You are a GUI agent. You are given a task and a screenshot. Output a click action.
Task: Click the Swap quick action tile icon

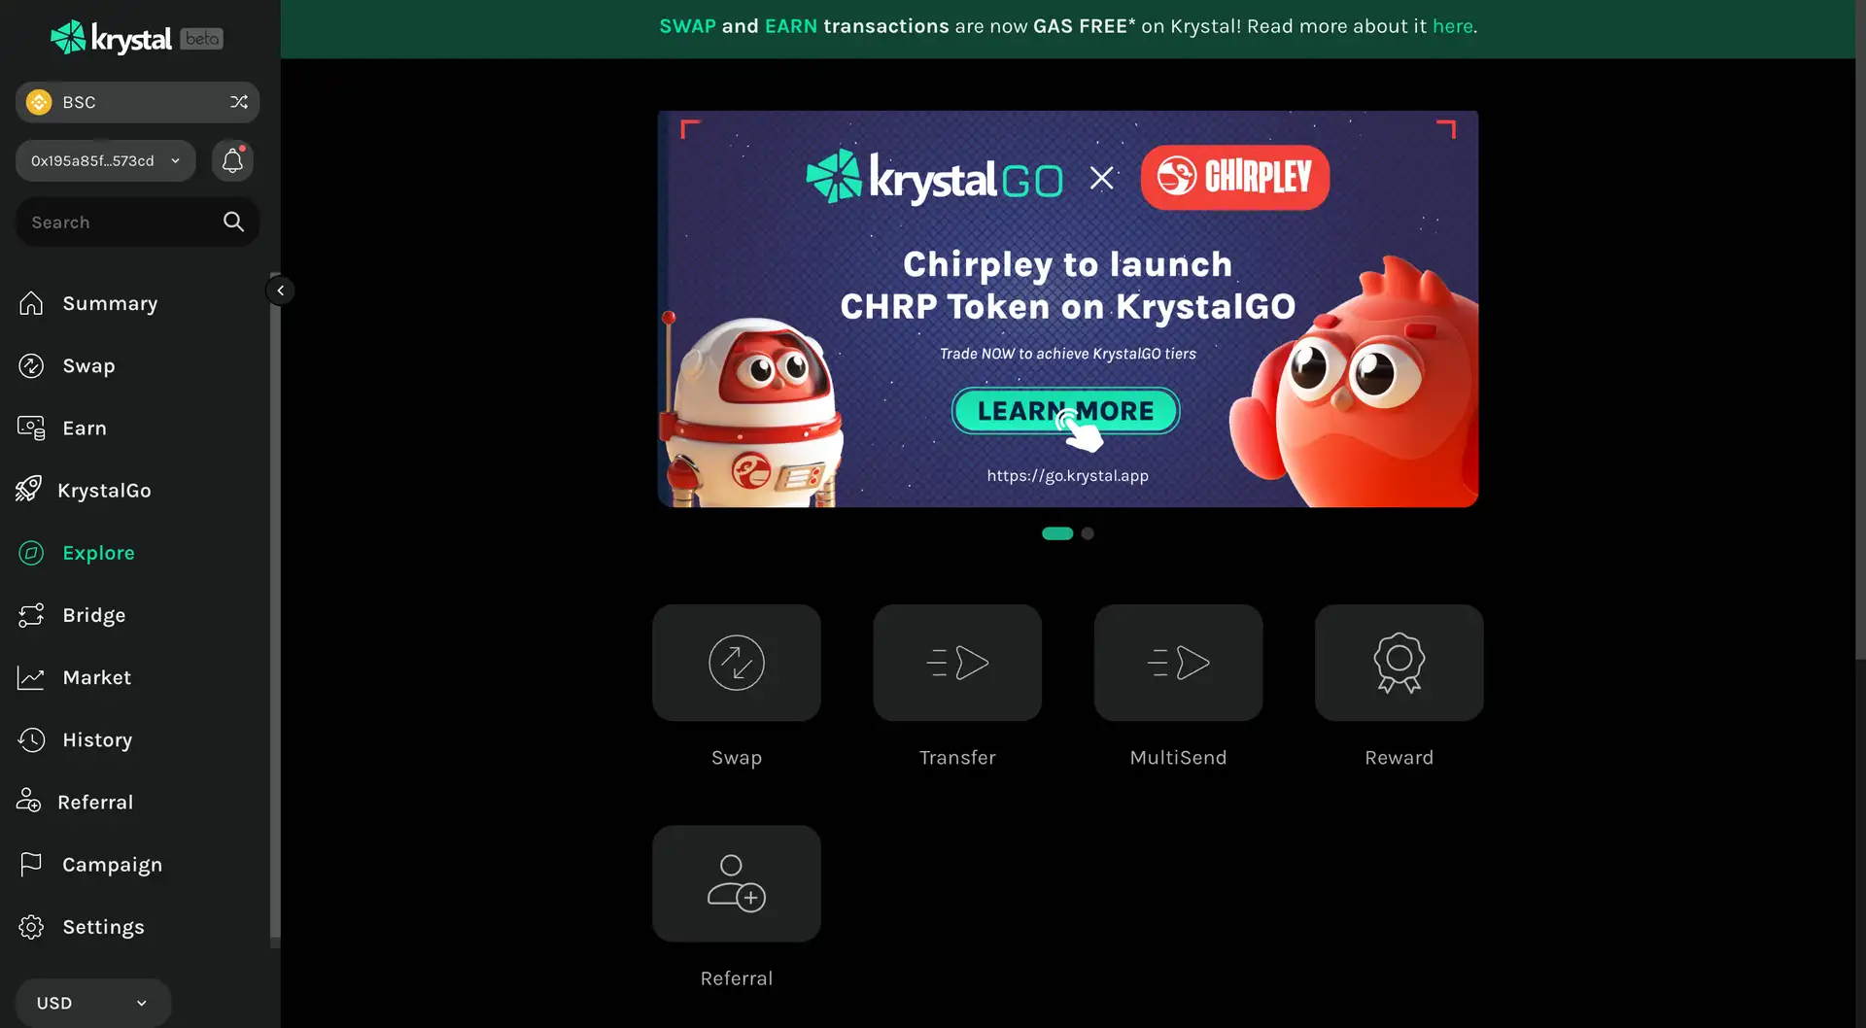pos(736,663)
